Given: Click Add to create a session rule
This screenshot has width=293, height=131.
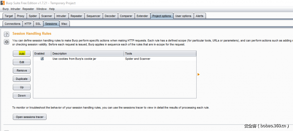Looking at the screenshot, I should coord(22,54).
